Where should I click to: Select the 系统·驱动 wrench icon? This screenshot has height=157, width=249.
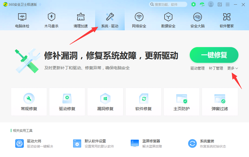110,17
